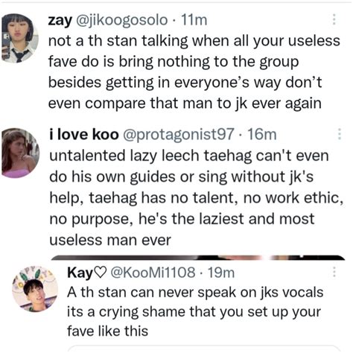The width and height of the screenshot is (353, 353).
Task: Open the tweet 'A th stan can never speak'
Action: point(195,311)
